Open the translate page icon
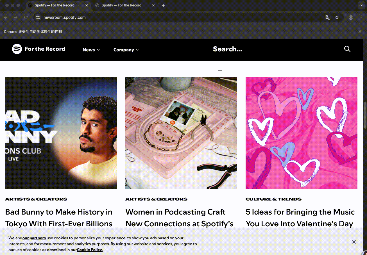This screenshot has width=367, height=255. [328, 17]
